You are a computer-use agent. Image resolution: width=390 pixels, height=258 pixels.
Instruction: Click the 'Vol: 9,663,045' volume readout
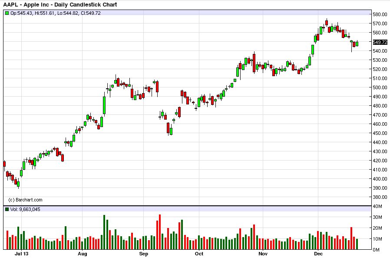coord(25,209)
